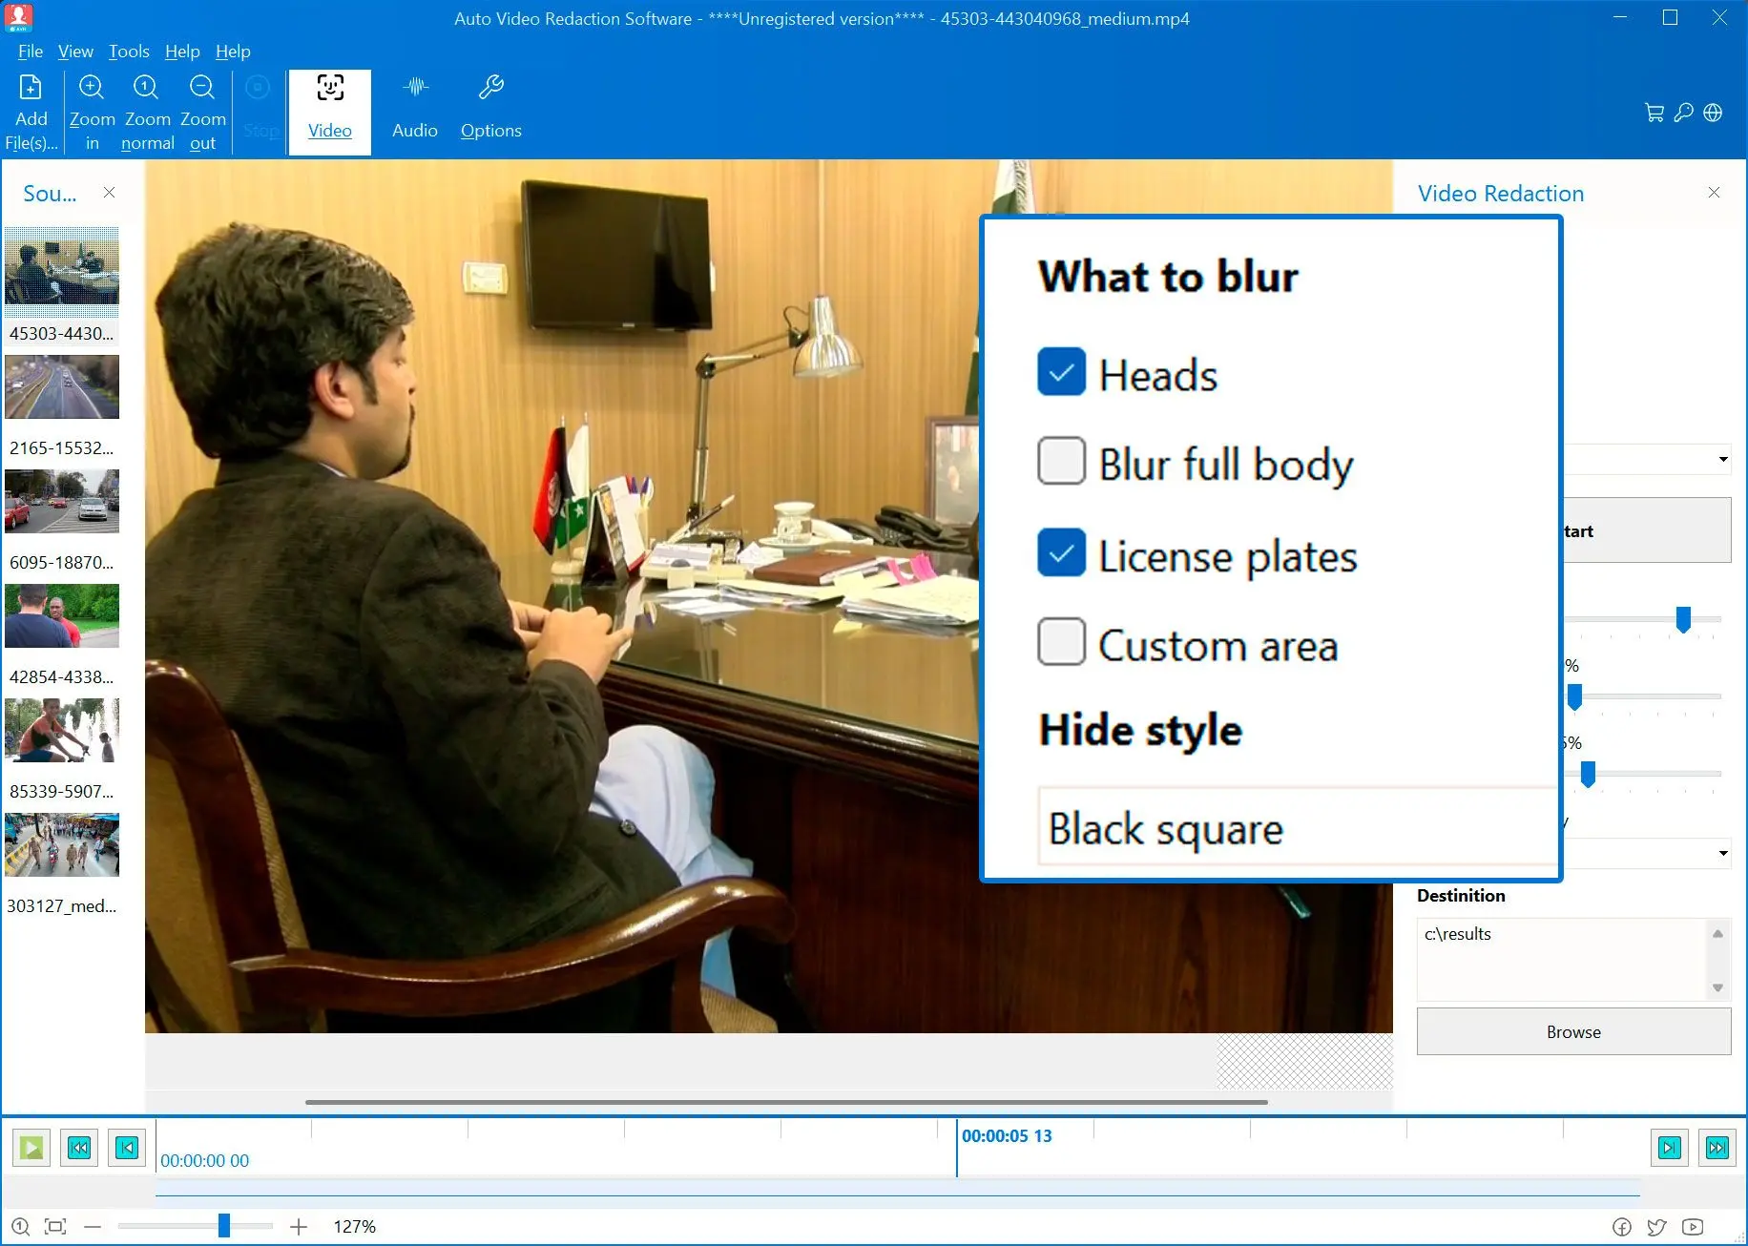
Task: Open the File menu
Action: click(30, 52)
